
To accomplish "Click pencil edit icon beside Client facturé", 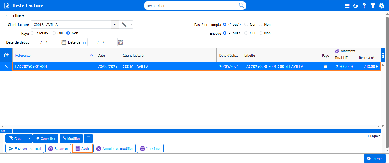I will coord(124,25).
